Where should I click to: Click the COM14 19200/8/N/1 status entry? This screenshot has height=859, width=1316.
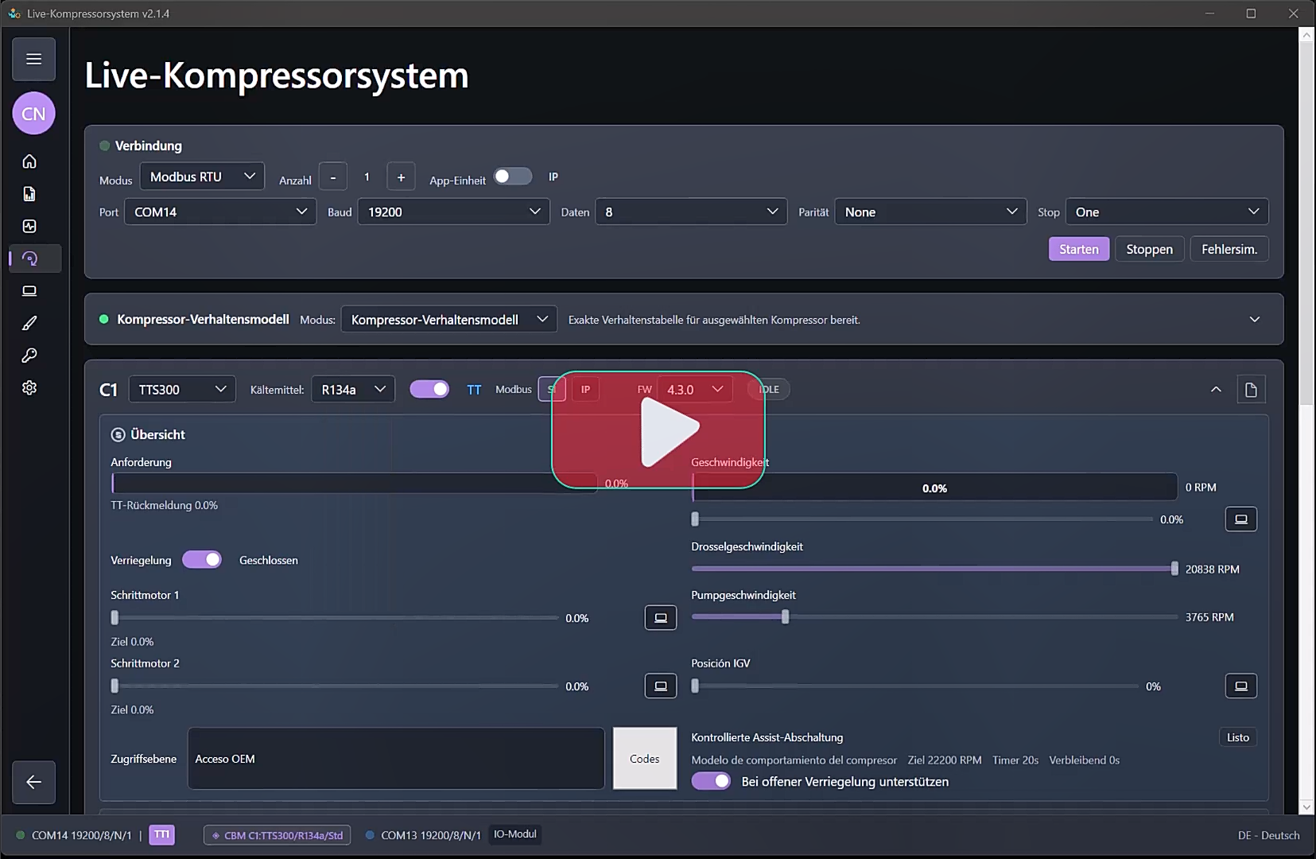pyautogui.click(x=74, y=835)
